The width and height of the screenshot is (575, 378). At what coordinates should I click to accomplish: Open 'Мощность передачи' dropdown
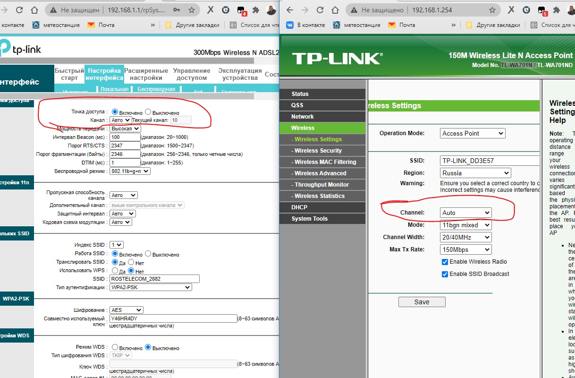pyautogui.click(x=125, y=129)
